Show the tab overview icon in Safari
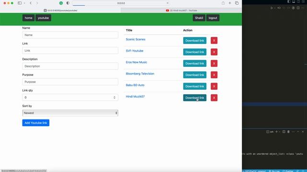307x172 pixels. (x=236, y=3)
